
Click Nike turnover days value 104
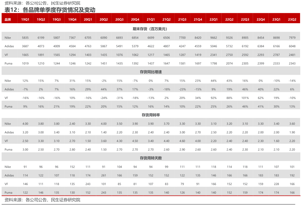pyautogui.click(x=120, y=167)
